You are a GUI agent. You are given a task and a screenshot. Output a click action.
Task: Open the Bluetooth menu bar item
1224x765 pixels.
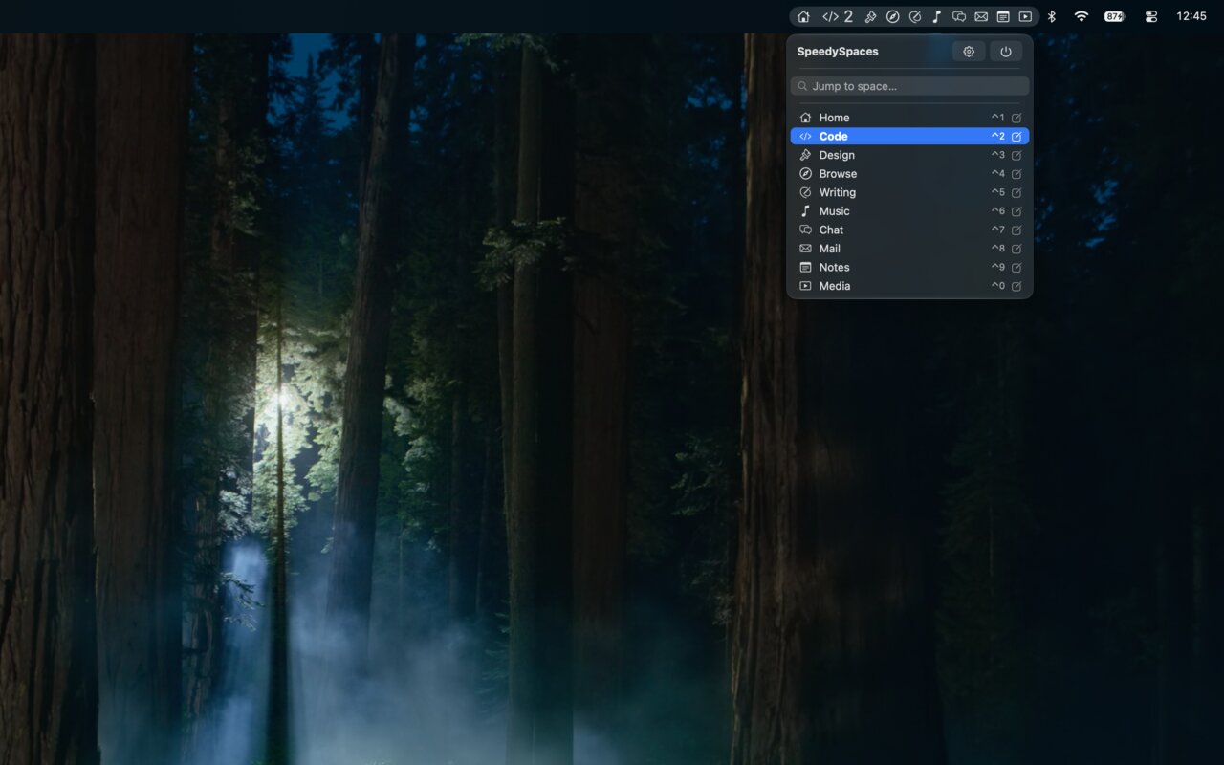pos(1051,16)
